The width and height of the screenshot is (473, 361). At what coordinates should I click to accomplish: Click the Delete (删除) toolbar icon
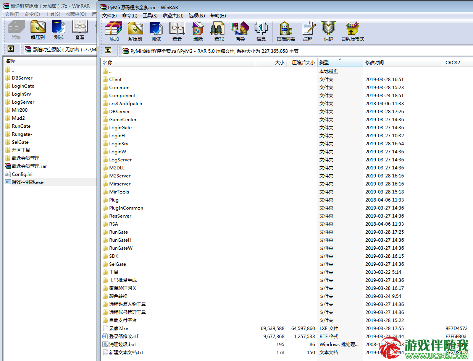coord(198,32)
